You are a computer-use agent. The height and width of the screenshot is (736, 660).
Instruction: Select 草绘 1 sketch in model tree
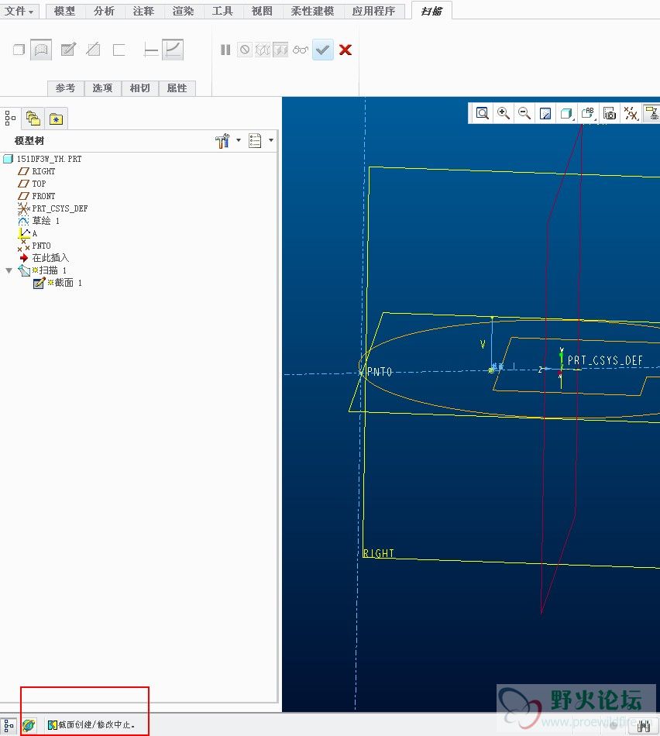39,221
